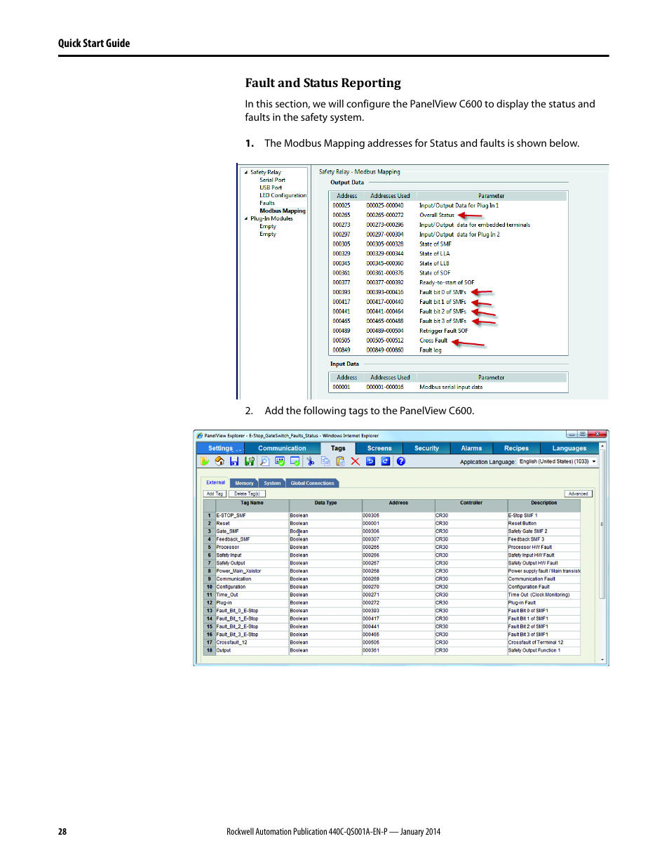Click the Crossfault_12 tag name cell

252,642
